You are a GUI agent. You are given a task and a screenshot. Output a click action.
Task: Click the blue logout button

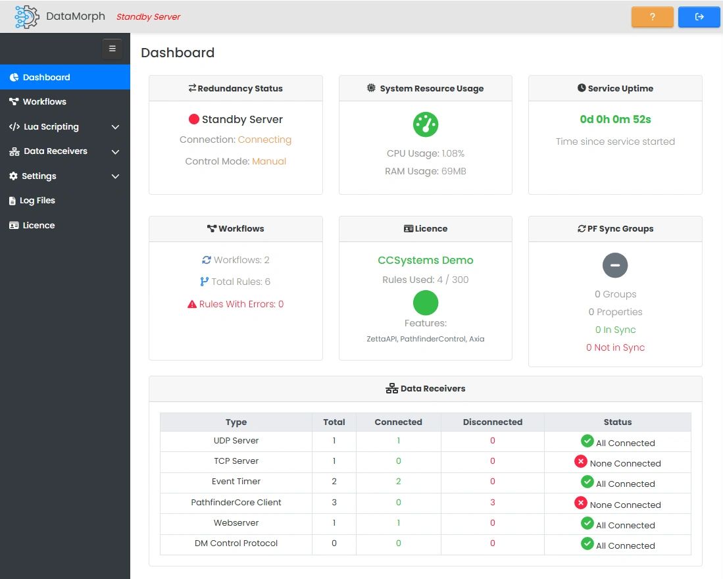(x=699, y=17)
